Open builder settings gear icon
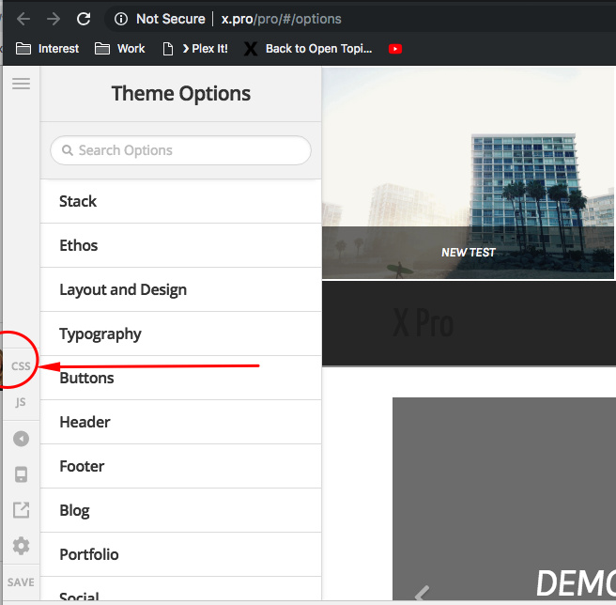Viewport: 616px width, 605px height. tap(21, 546)
